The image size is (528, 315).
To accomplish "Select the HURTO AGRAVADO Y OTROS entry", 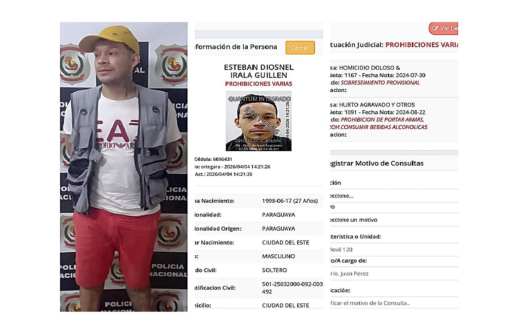I will [x=394, y=120].
